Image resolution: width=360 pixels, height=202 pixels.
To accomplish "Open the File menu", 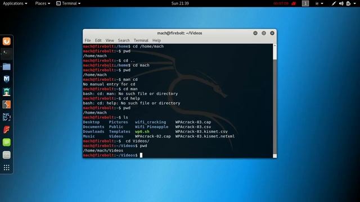I will [88, 40].
